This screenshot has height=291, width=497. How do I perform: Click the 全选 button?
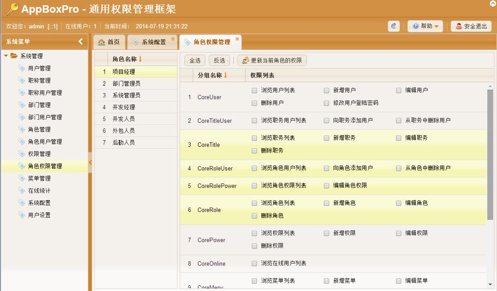(195, 60)
